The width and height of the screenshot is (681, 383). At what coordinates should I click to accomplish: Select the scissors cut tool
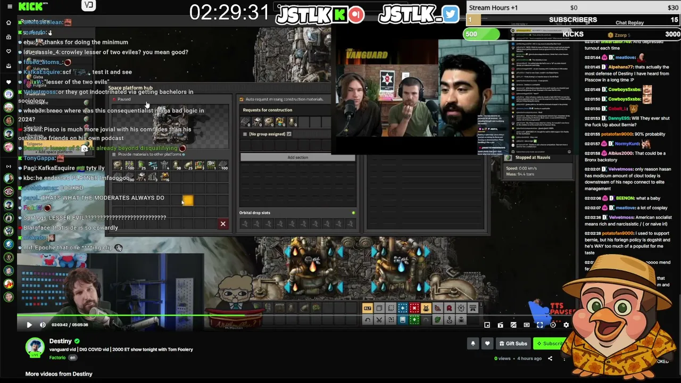[379, 320]
